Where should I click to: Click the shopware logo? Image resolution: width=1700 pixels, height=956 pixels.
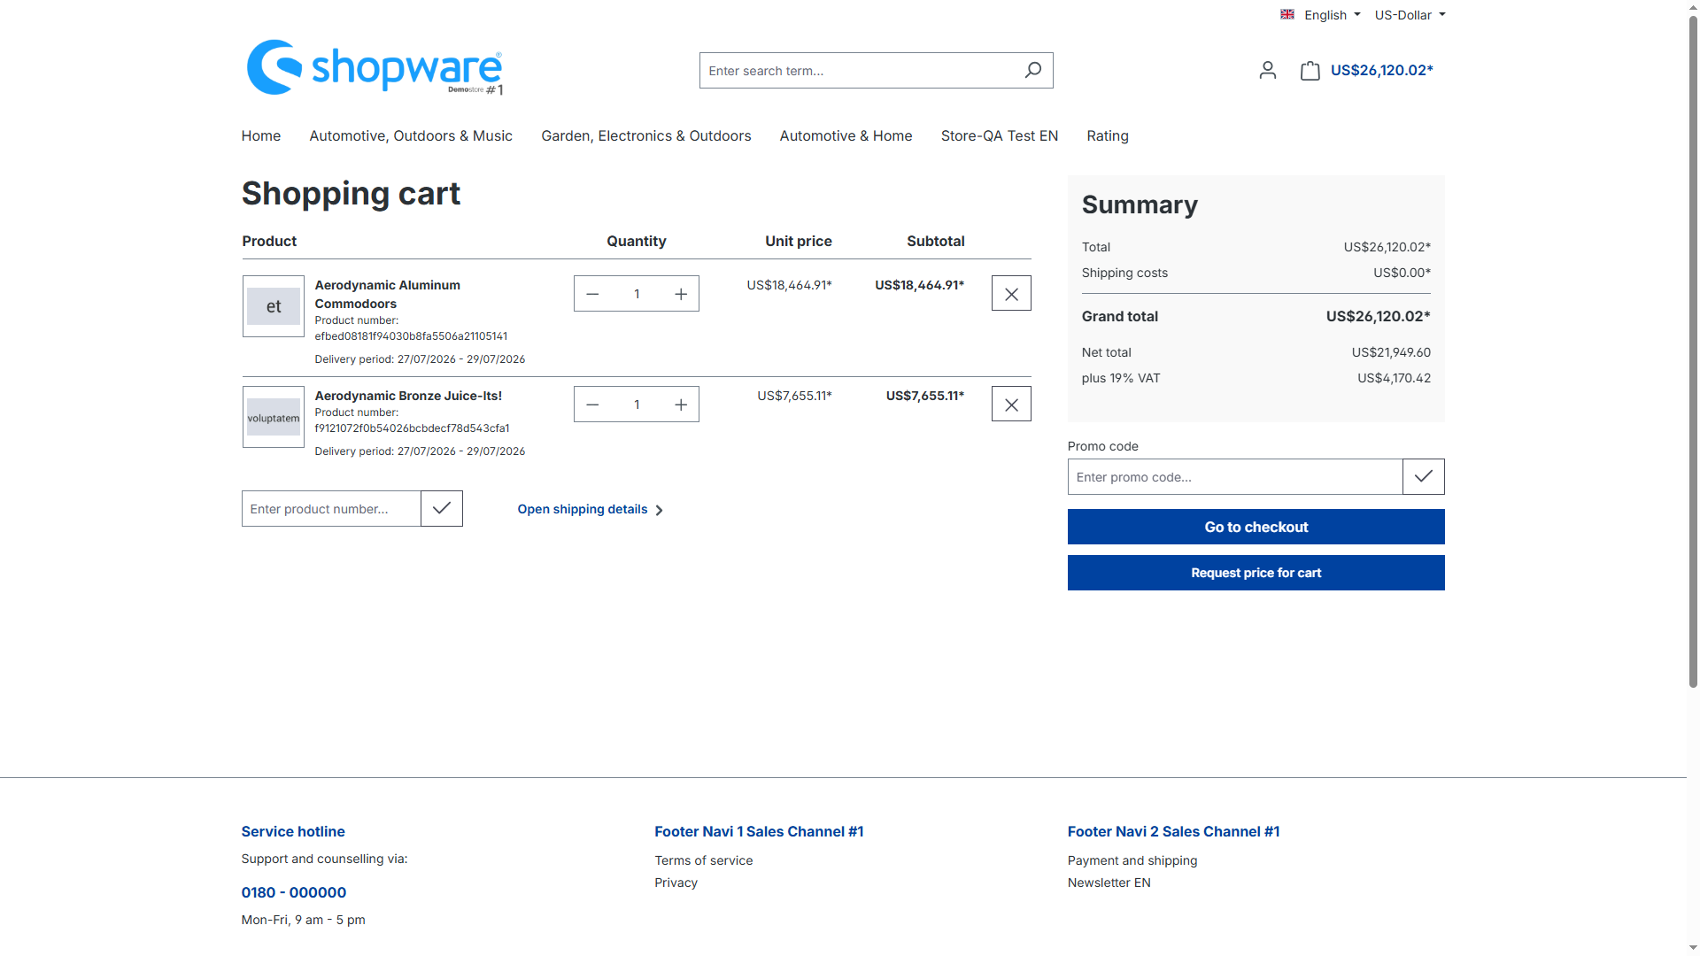coord(375,67)
